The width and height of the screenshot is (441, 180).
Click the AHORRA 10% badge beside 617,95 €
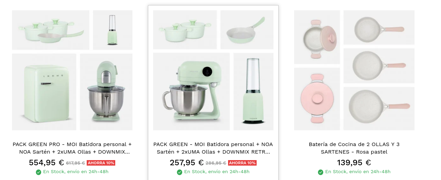(101, 163)
